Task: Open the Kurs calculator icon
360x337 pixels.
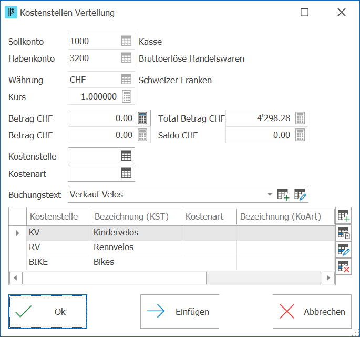Action: (127, 96)
